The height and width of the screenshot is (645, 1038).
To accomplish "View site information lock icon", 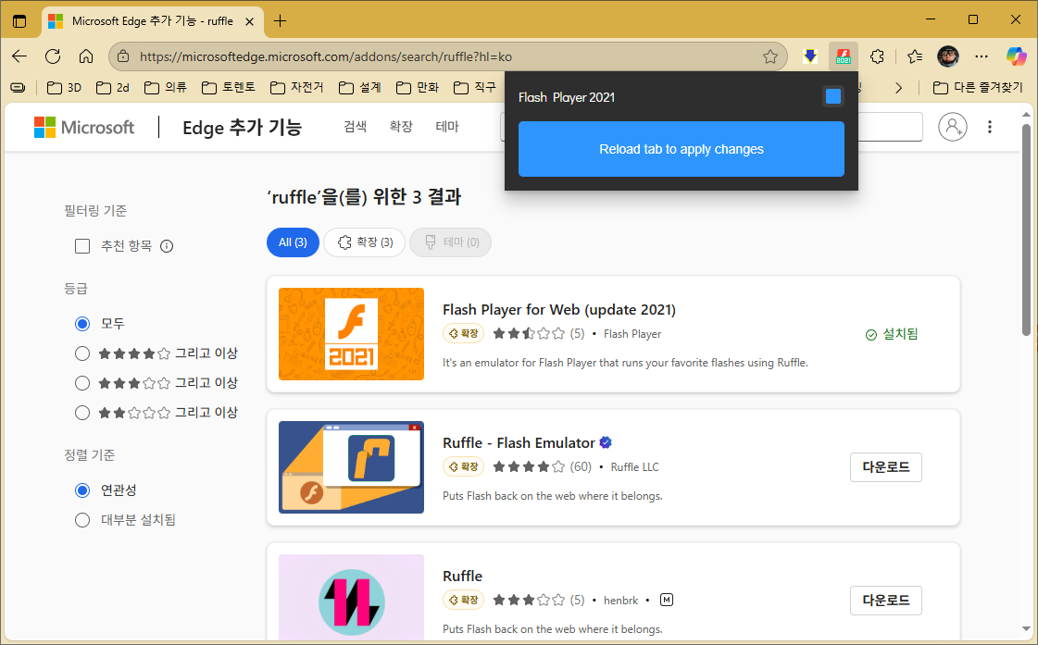I will (123, 56).
